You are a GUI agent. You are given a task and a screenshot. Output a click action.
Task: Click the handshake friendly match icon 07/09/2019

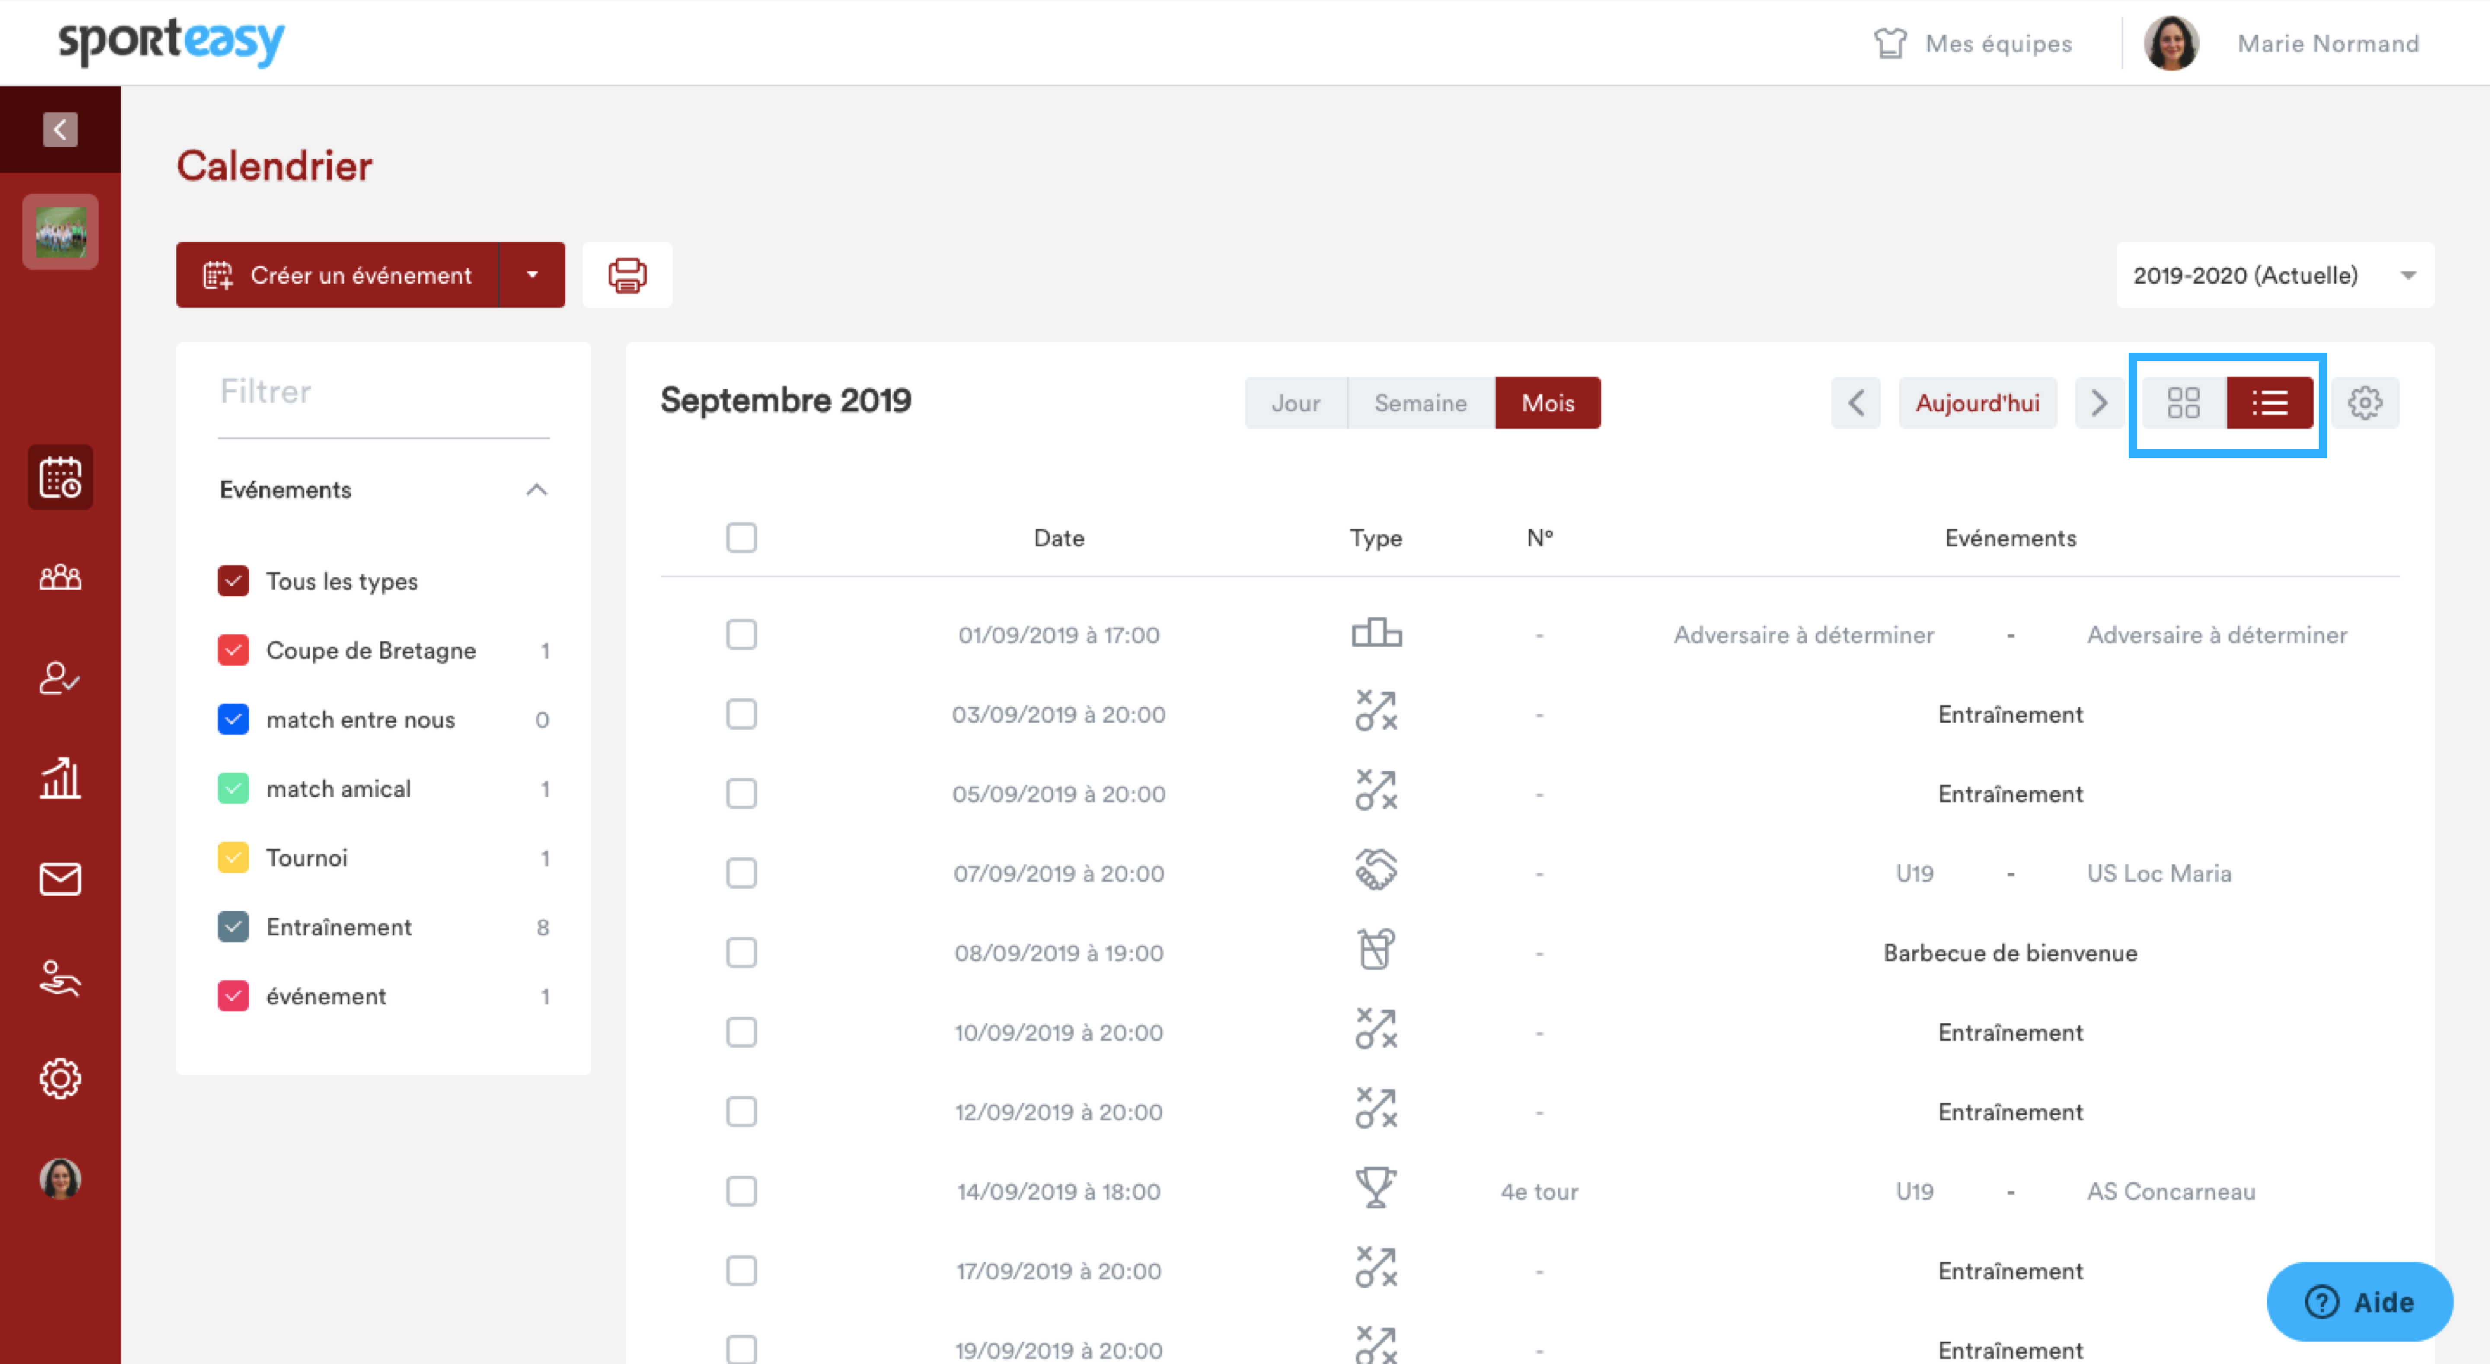click(x=1376, y=869)
